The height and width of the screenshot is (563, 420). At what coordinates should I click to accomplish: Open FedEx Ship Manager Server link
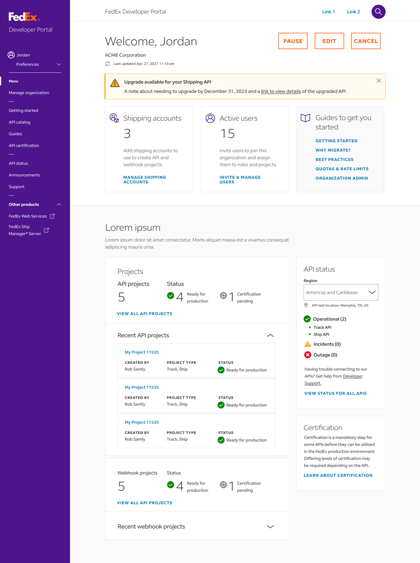(25, 230)
